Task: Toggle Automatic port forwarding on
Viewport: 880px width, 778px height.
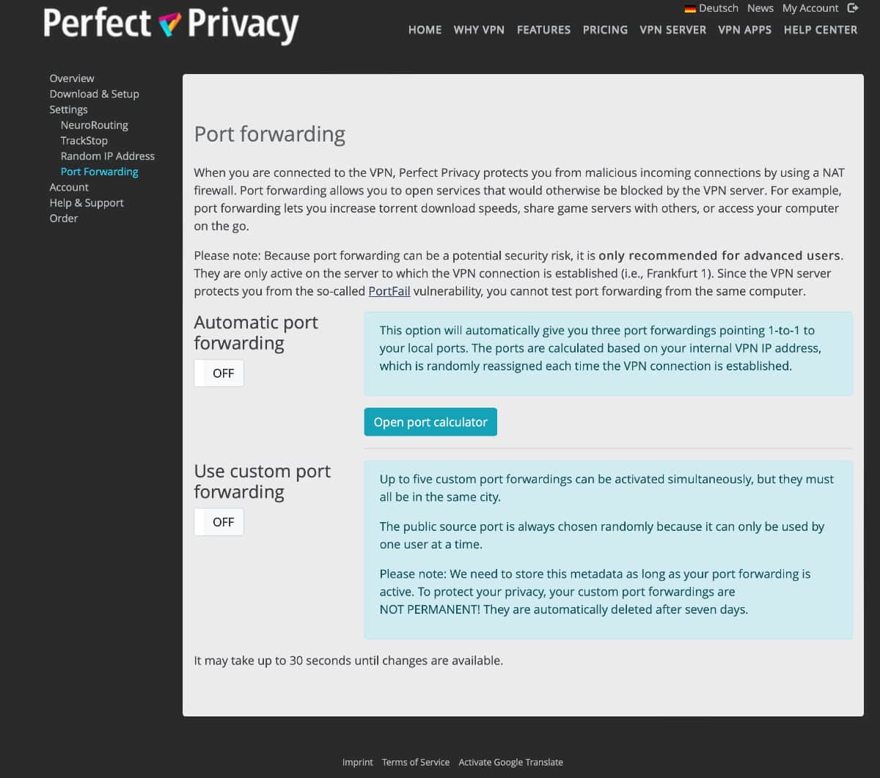Action: [219, 373]
